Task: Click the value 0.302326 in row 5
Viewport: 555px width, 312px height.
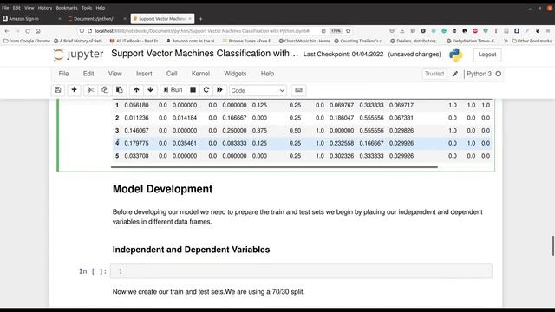Action: point(342,156)
